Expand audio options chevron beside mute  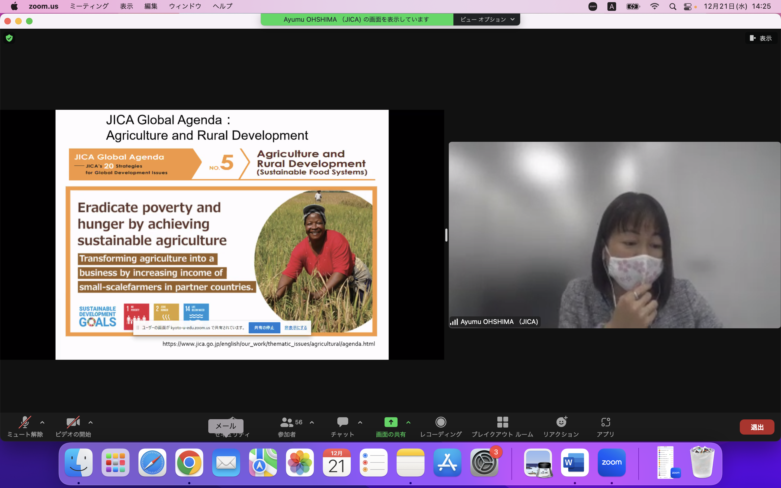[42, 422]
